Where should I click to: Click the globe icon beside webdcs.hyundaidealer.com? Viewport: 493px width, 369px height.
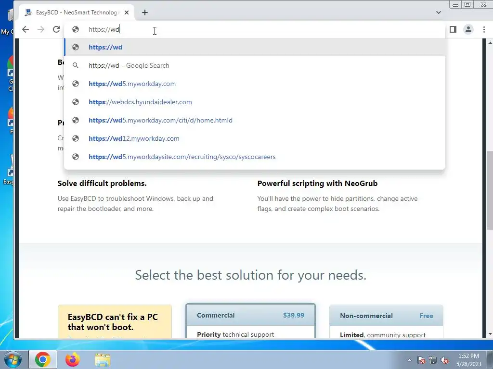point(76,102)
